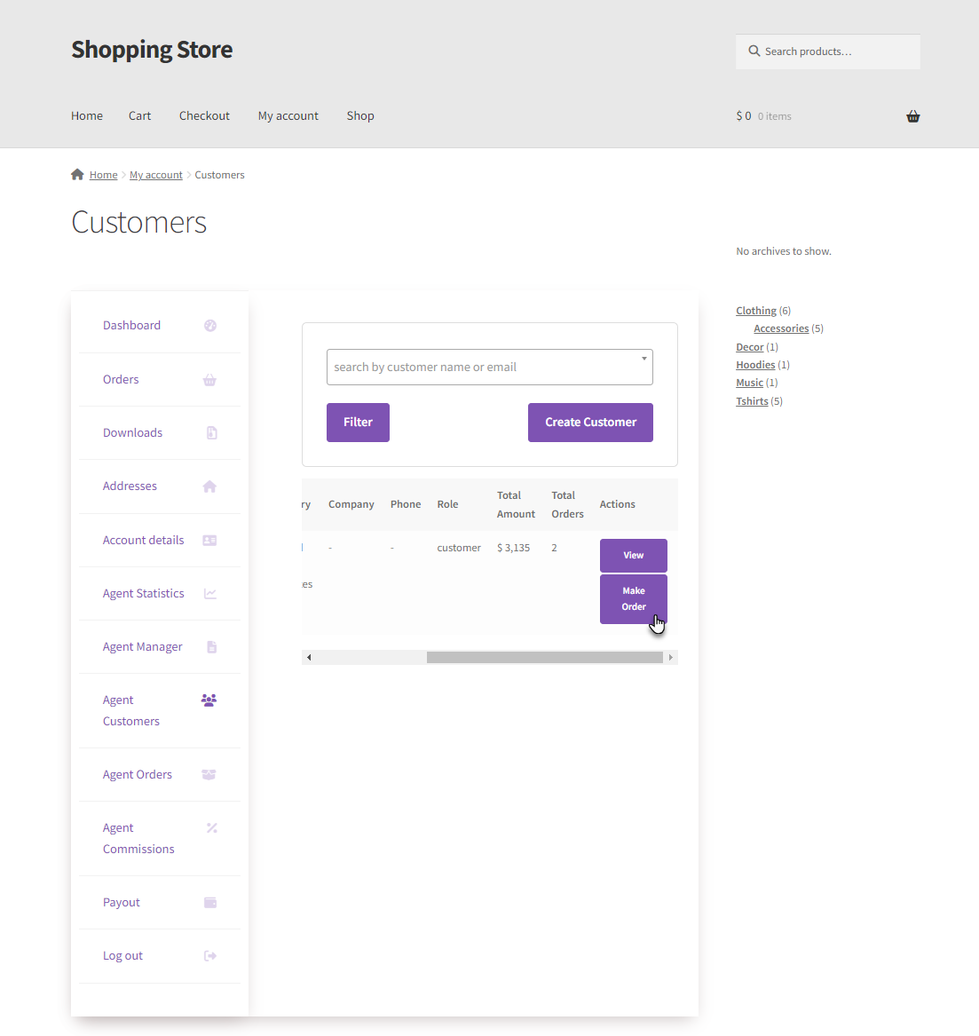Screen dimensions: 979x1036
Task: Select Agent Commissions in sidebar
Action: click(138, 838)
